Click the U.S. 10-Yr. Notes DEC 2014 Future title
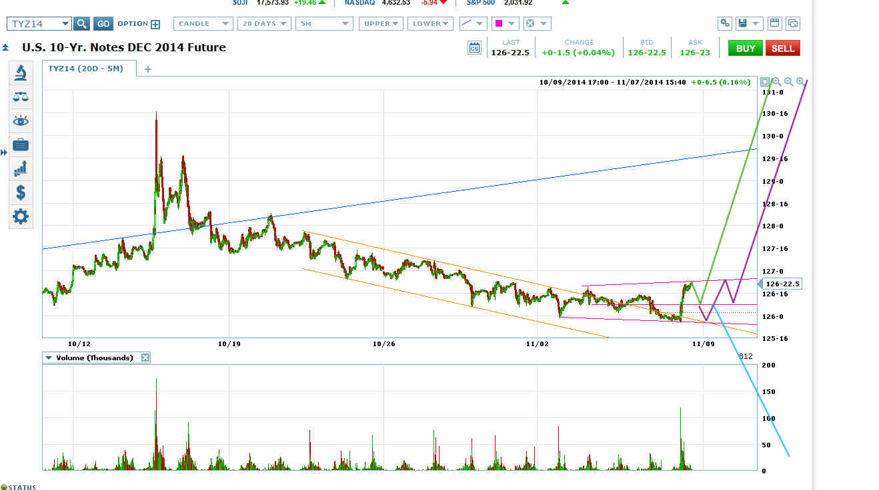The image size is (879, 490). pyautogui.click(x=124, y=47)
